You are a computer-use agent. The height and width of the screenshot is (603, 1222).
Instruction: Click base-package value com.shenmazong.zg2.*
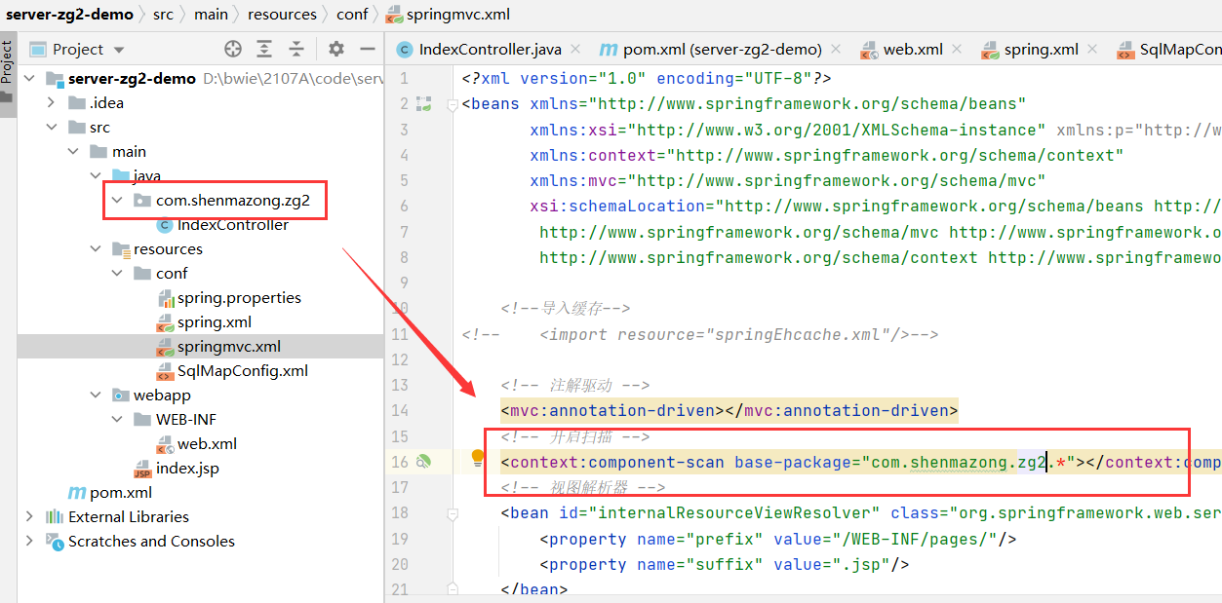pyautogui.click(x=968, y=462)
